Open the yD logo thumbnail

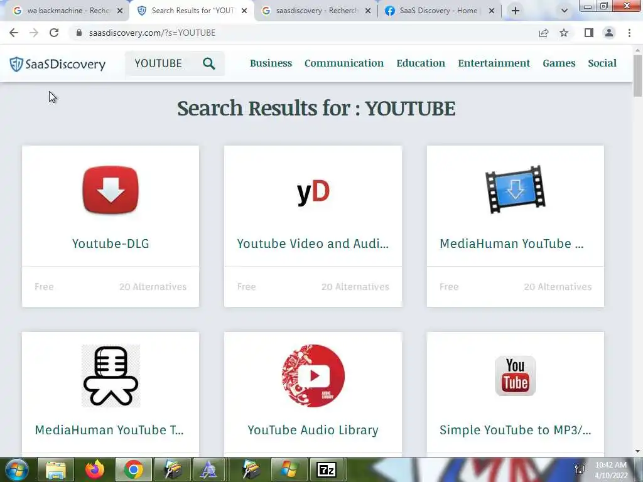[x=313, y=192]
